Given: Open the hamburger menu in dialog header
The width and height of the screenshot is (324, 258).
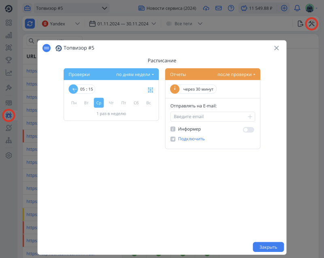Looking at the screenshot, I should (47, 48).
